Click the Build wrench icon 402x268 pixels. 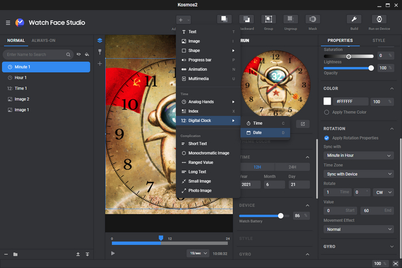click(354, 19)
